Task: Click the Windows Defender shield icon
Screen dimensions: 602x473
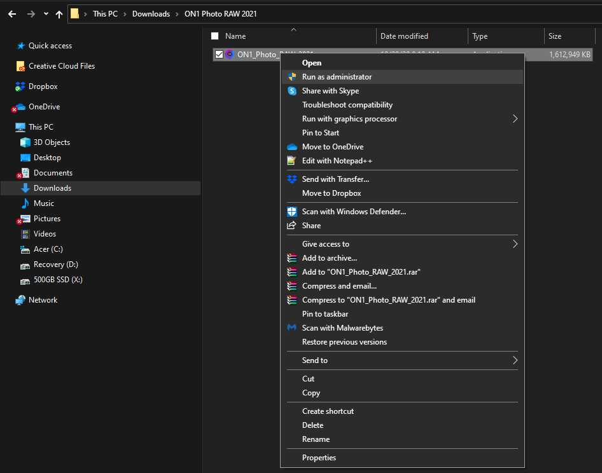Action: pyautogui.click(x=292, y=212)
